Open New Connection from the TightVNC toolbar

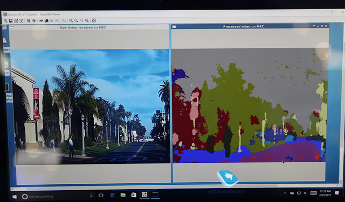(x=5, y=20)
